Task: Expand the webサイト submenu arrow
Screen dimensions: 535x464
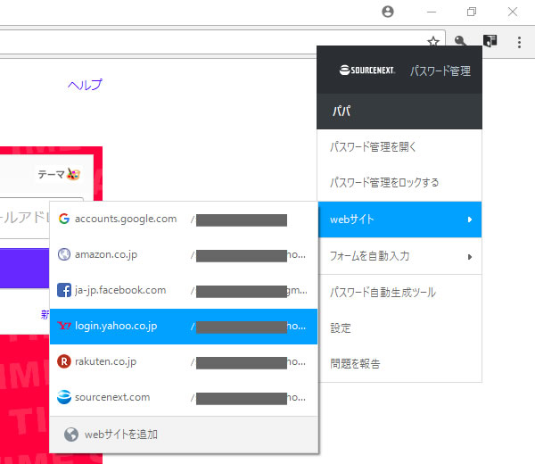Action: tap(470, 220)
